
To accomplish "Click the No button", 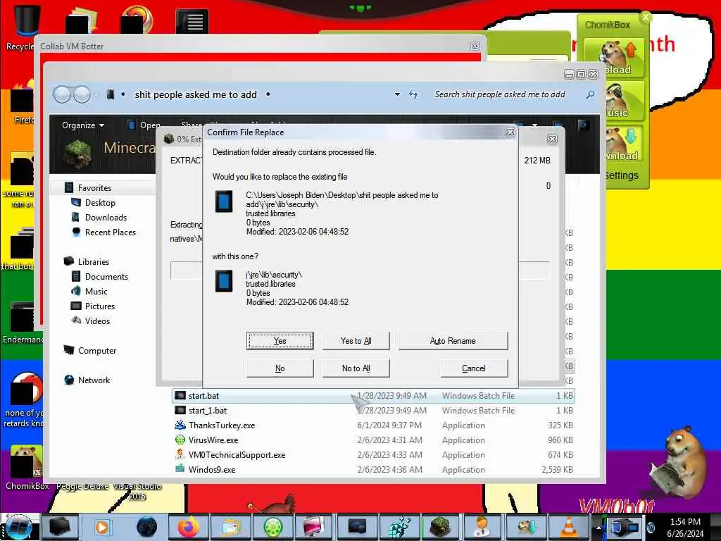I will tap(280, 368).
